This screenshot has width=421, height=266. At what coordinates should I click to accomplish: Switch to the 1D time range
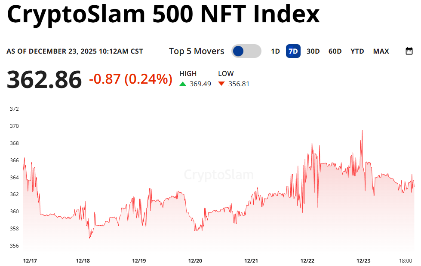[x=275, y=51]
